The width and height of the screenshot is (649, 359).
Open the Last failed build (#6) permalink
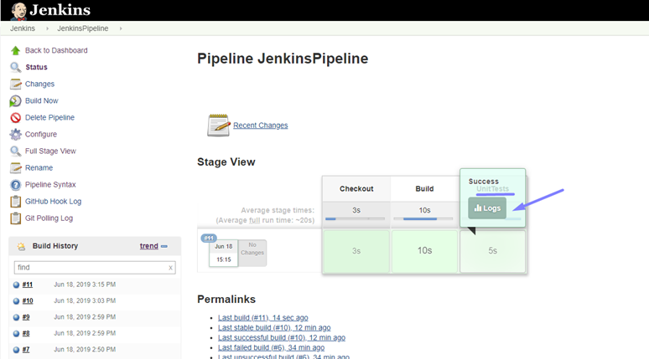tap(271, 348)
